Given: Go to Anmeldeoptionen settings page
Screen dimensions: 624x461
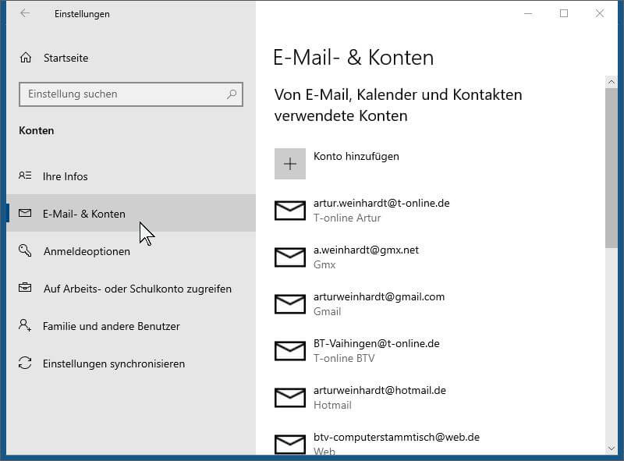Looking at the screenshot, I should 87,251.
